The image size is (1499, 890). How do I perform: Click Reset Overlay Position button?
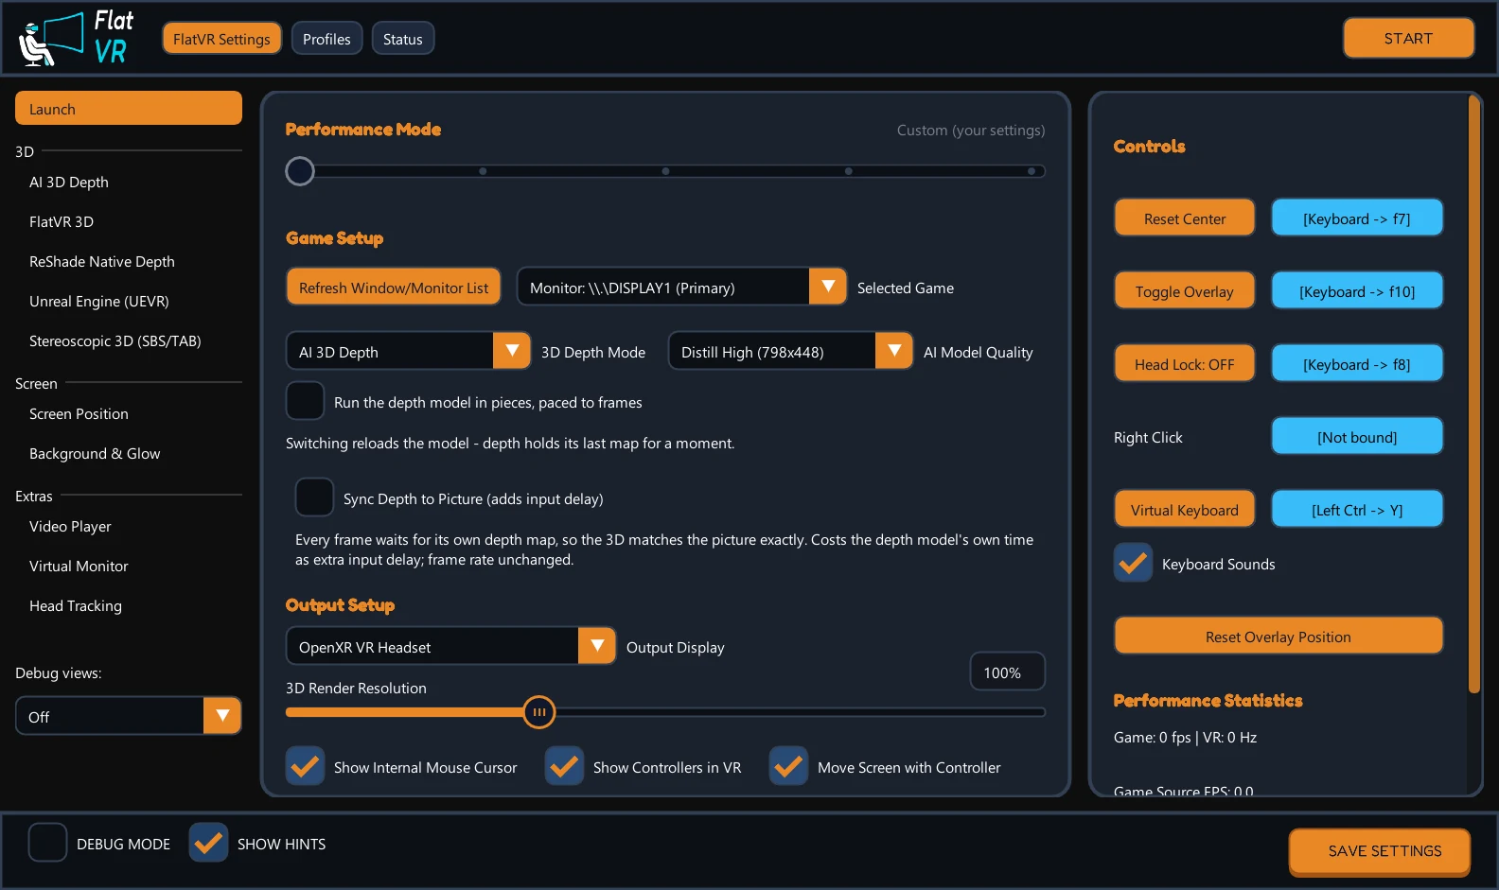(1279, 637)
